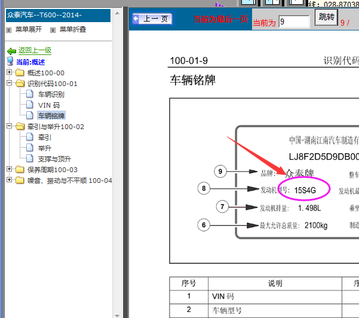Collapse the 牵引与举升100-02 tree node
The height and width of the screenshot is (318, 359).
click(9, 126)
